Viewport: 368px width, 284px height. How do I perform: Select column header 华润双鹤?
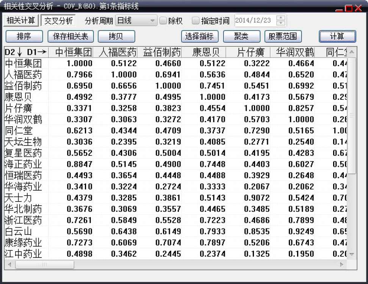point(293,52)
